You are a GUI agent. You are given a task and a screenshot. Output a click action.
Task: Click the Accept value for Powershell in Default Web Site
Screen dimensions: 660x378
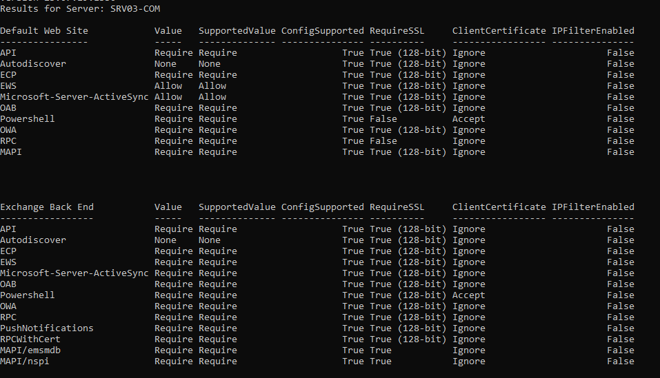tap(468, 119)
